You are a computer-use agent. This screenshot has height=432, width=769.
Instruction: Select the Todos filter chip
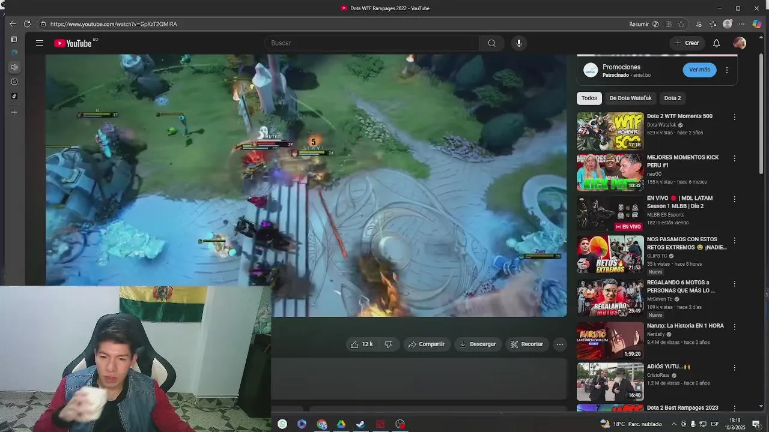tap(589, 98)
